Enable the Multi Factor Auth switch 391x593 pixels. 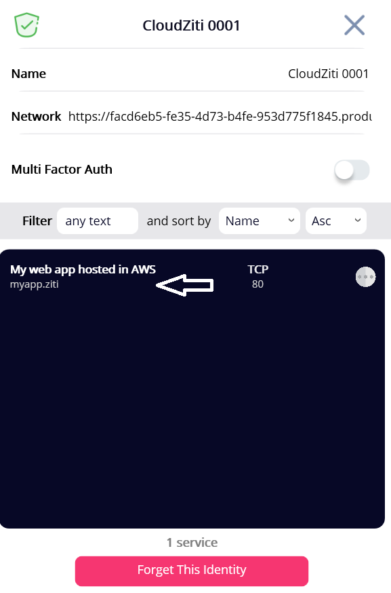click(x=352, y=170)
